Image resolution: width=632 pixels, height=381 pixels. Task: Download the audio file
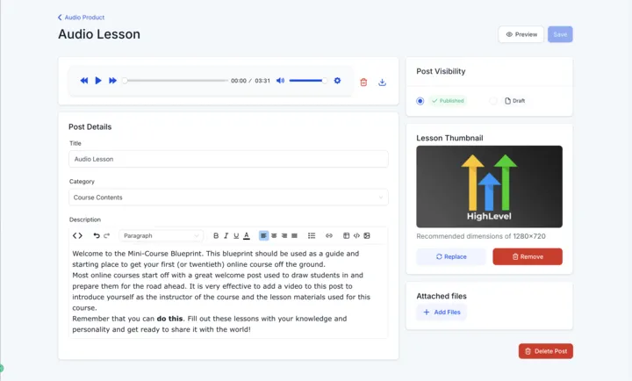pos(382,83)
